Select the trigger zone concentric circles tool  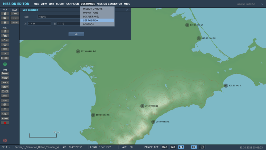pyautogui.click(x=5, y=105)
